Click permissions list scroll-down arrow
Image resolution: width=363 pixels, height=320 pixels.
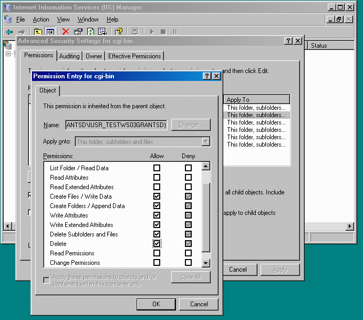pos(206,263)
